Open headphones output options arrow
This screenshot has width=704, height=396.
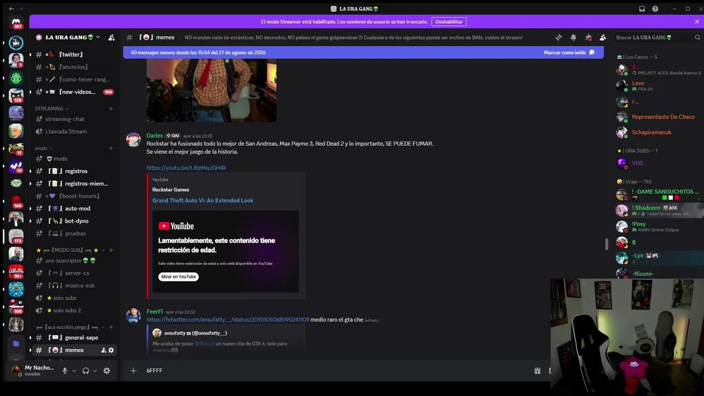[95, 371]
